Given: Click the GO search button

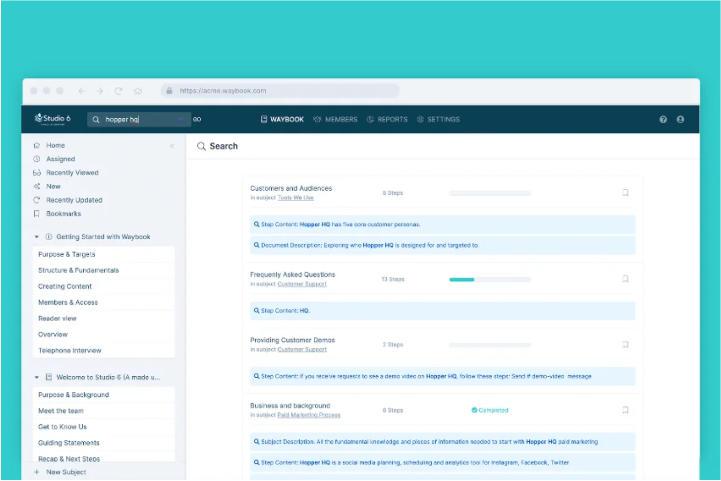Looking at the screenshot, I should point(197,119).
